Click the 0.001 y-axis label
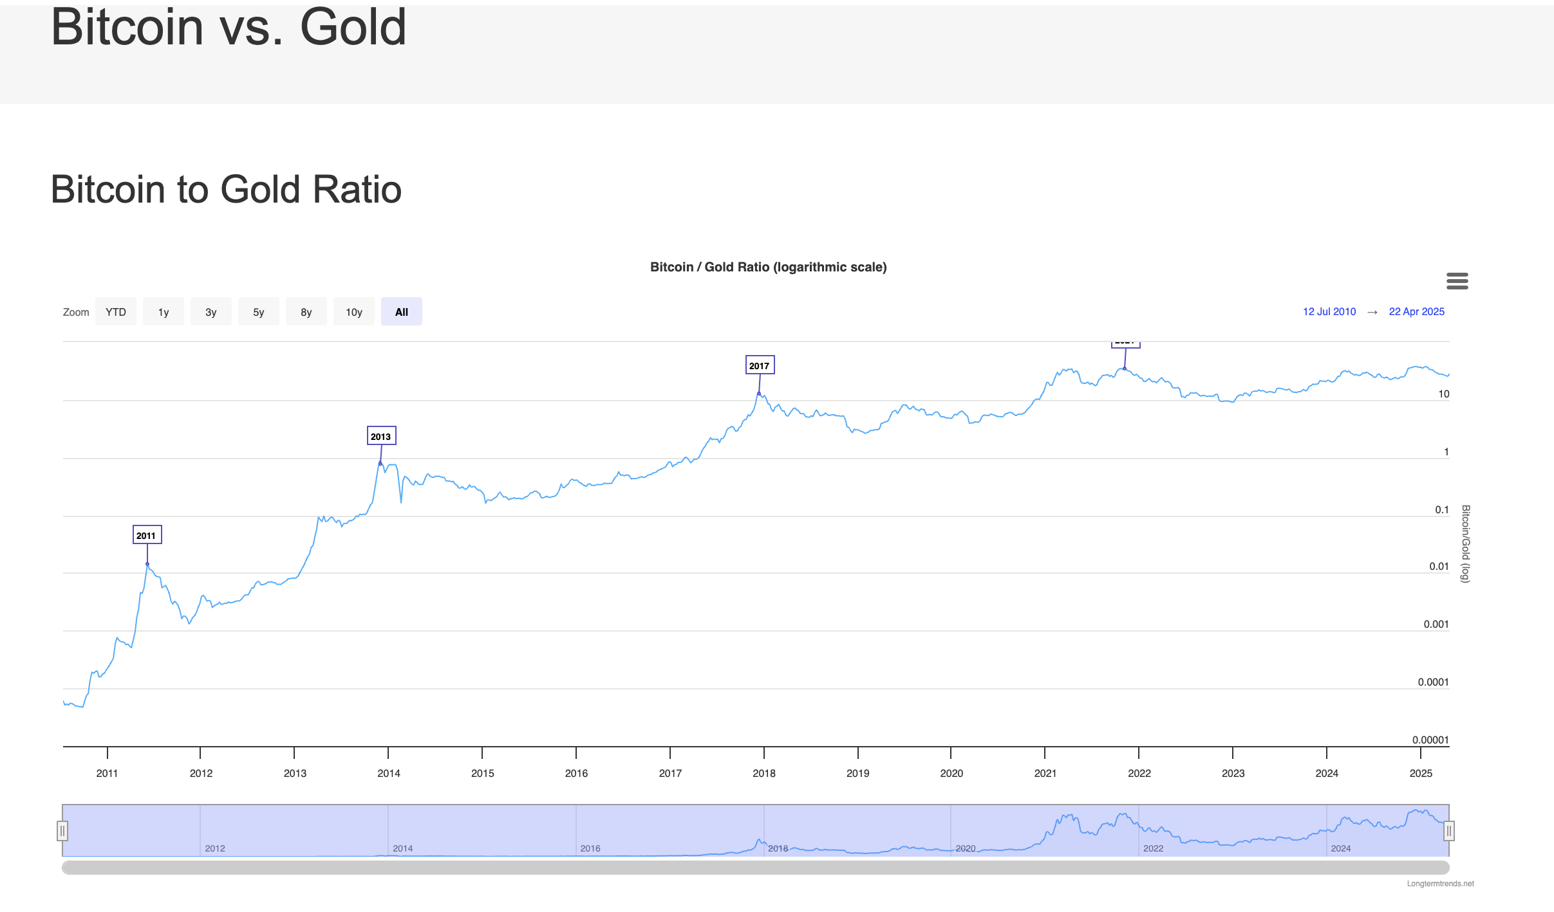Image resolution: width=1554 pixels, height=912 pixels. pos(1436,624)
